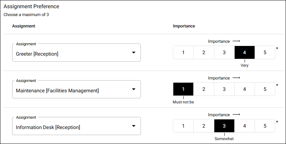Set Greeter importance to 2
This screenshot has height=144, width=286.
(x=204, y=52)
